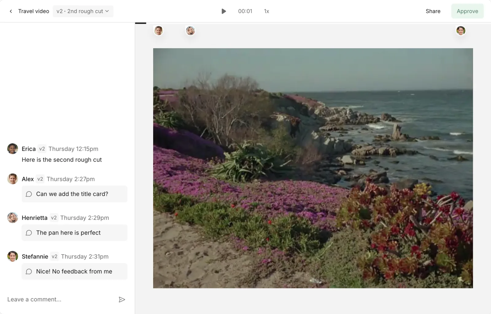Click the video preview frame
Image resolution: width=491 pixels, height=314 pixels.
[313, 168]
